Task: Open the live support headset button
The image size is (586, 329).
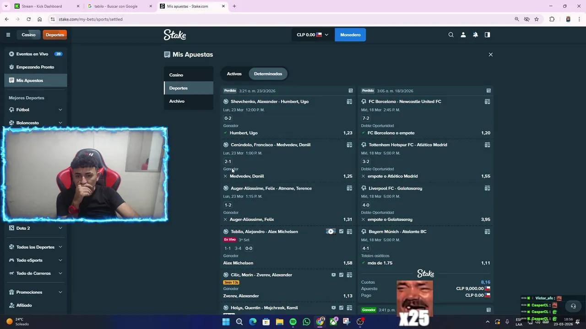Action: point(573,306)
